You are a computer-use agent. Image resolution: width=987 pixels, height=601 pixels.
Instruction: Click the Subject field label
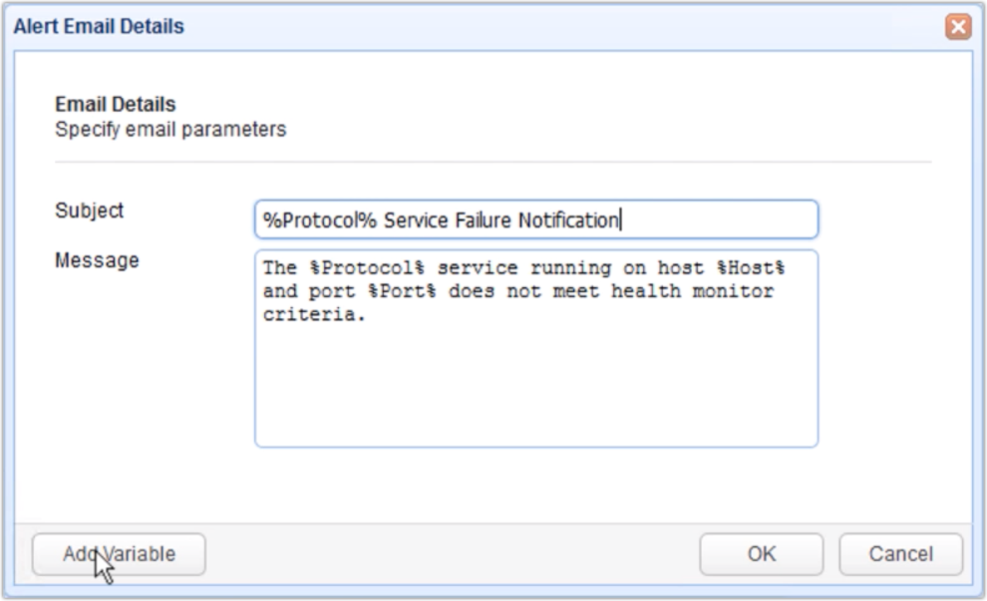(90, 211)
